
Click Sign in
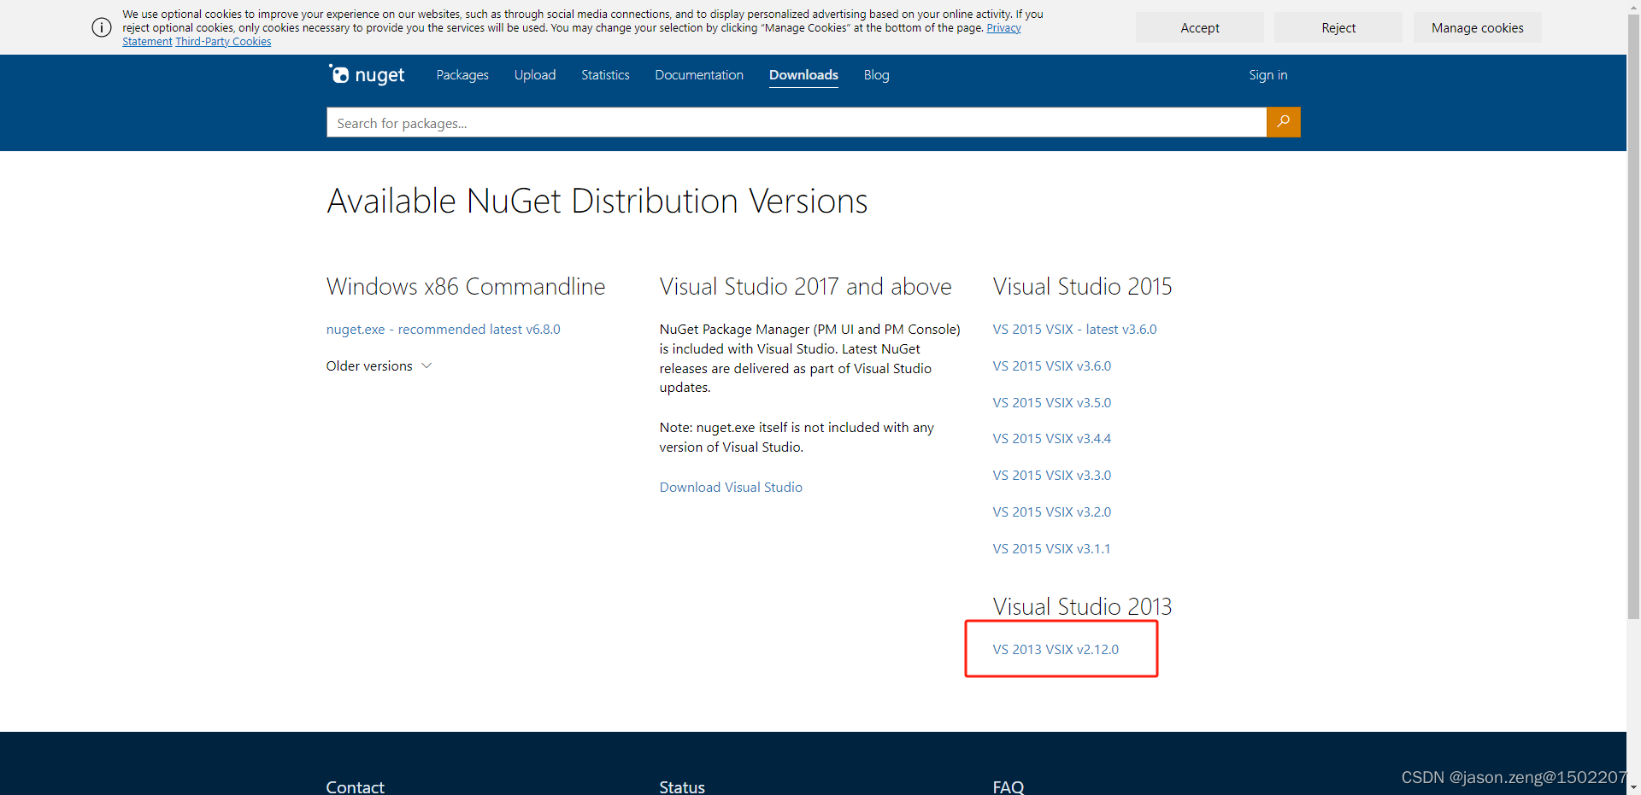pyautogui.click(x=1268, y=75)
